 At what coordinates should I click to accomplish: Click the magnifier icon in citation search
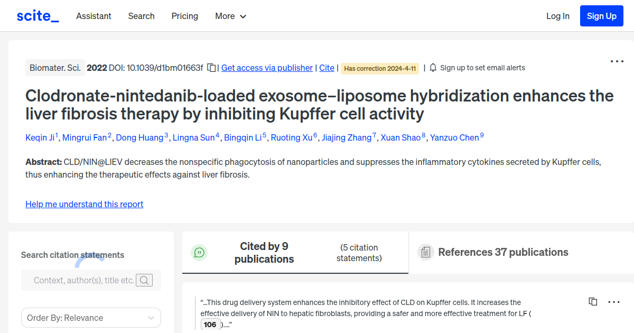[x=144, y=280]
